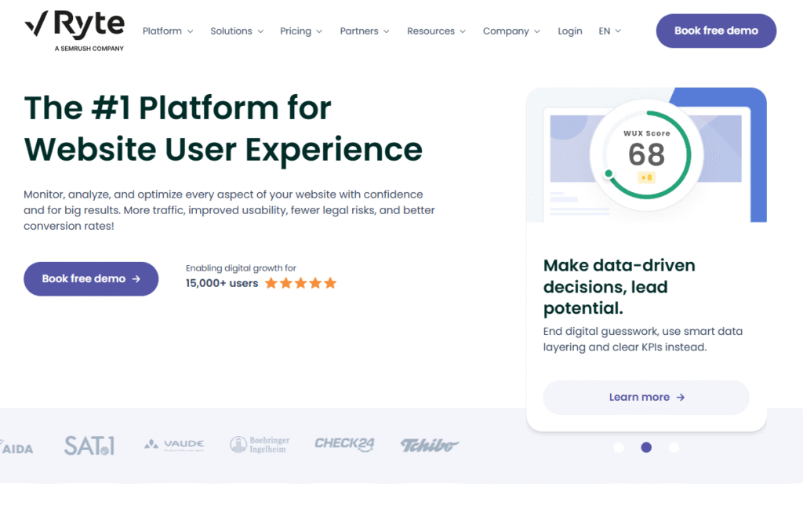Viewport: 803px width, 527px height.
Task: Click the Ryte logo in the header
Action: tap(74, 31)
